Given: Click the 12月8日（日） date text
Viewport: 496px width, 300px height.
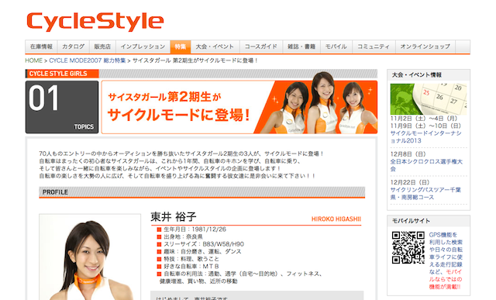Looking at the screenshot, I should 408,154.
